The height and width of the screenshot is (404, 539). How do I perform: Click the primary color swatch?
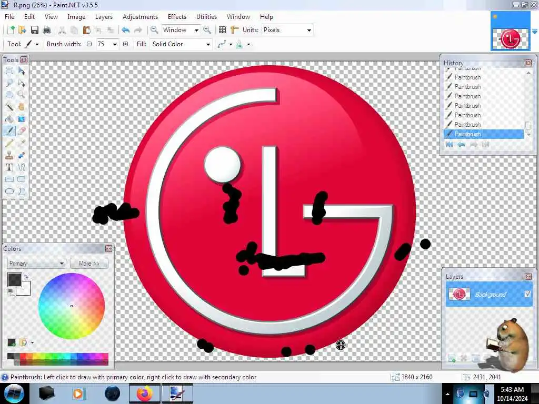(x=14, y=280)
